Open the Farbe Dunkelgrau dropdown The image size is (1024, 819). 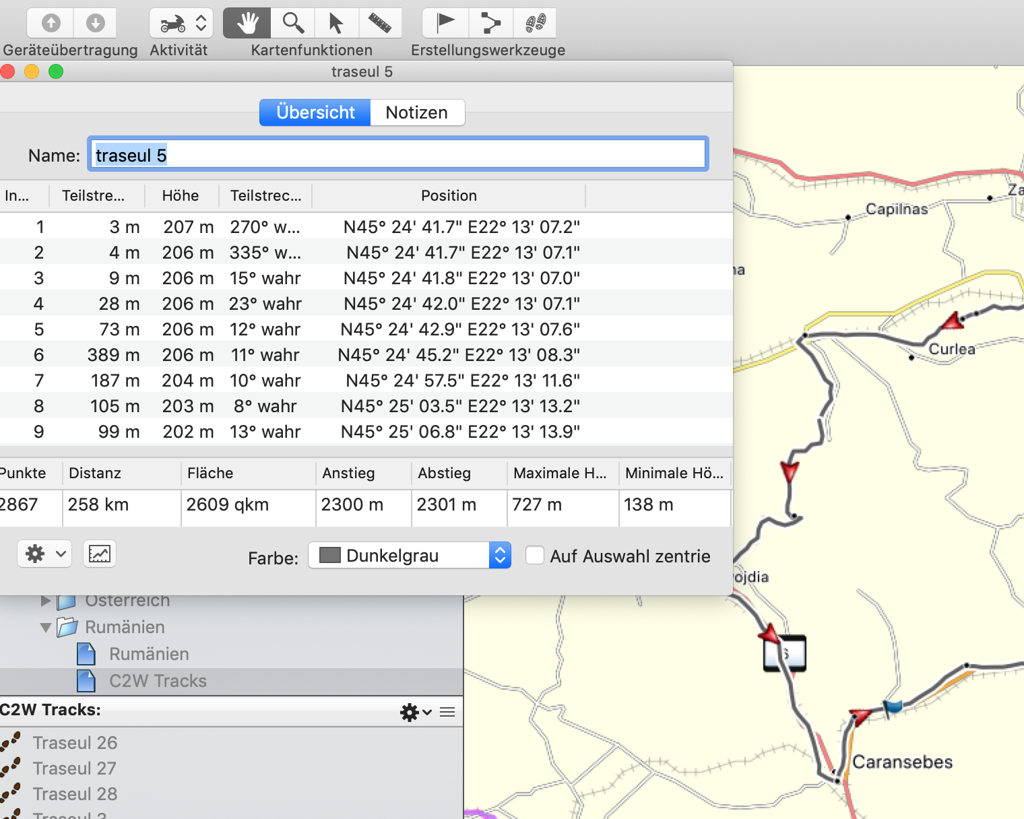pyautogui.click(x=499, y=556)
